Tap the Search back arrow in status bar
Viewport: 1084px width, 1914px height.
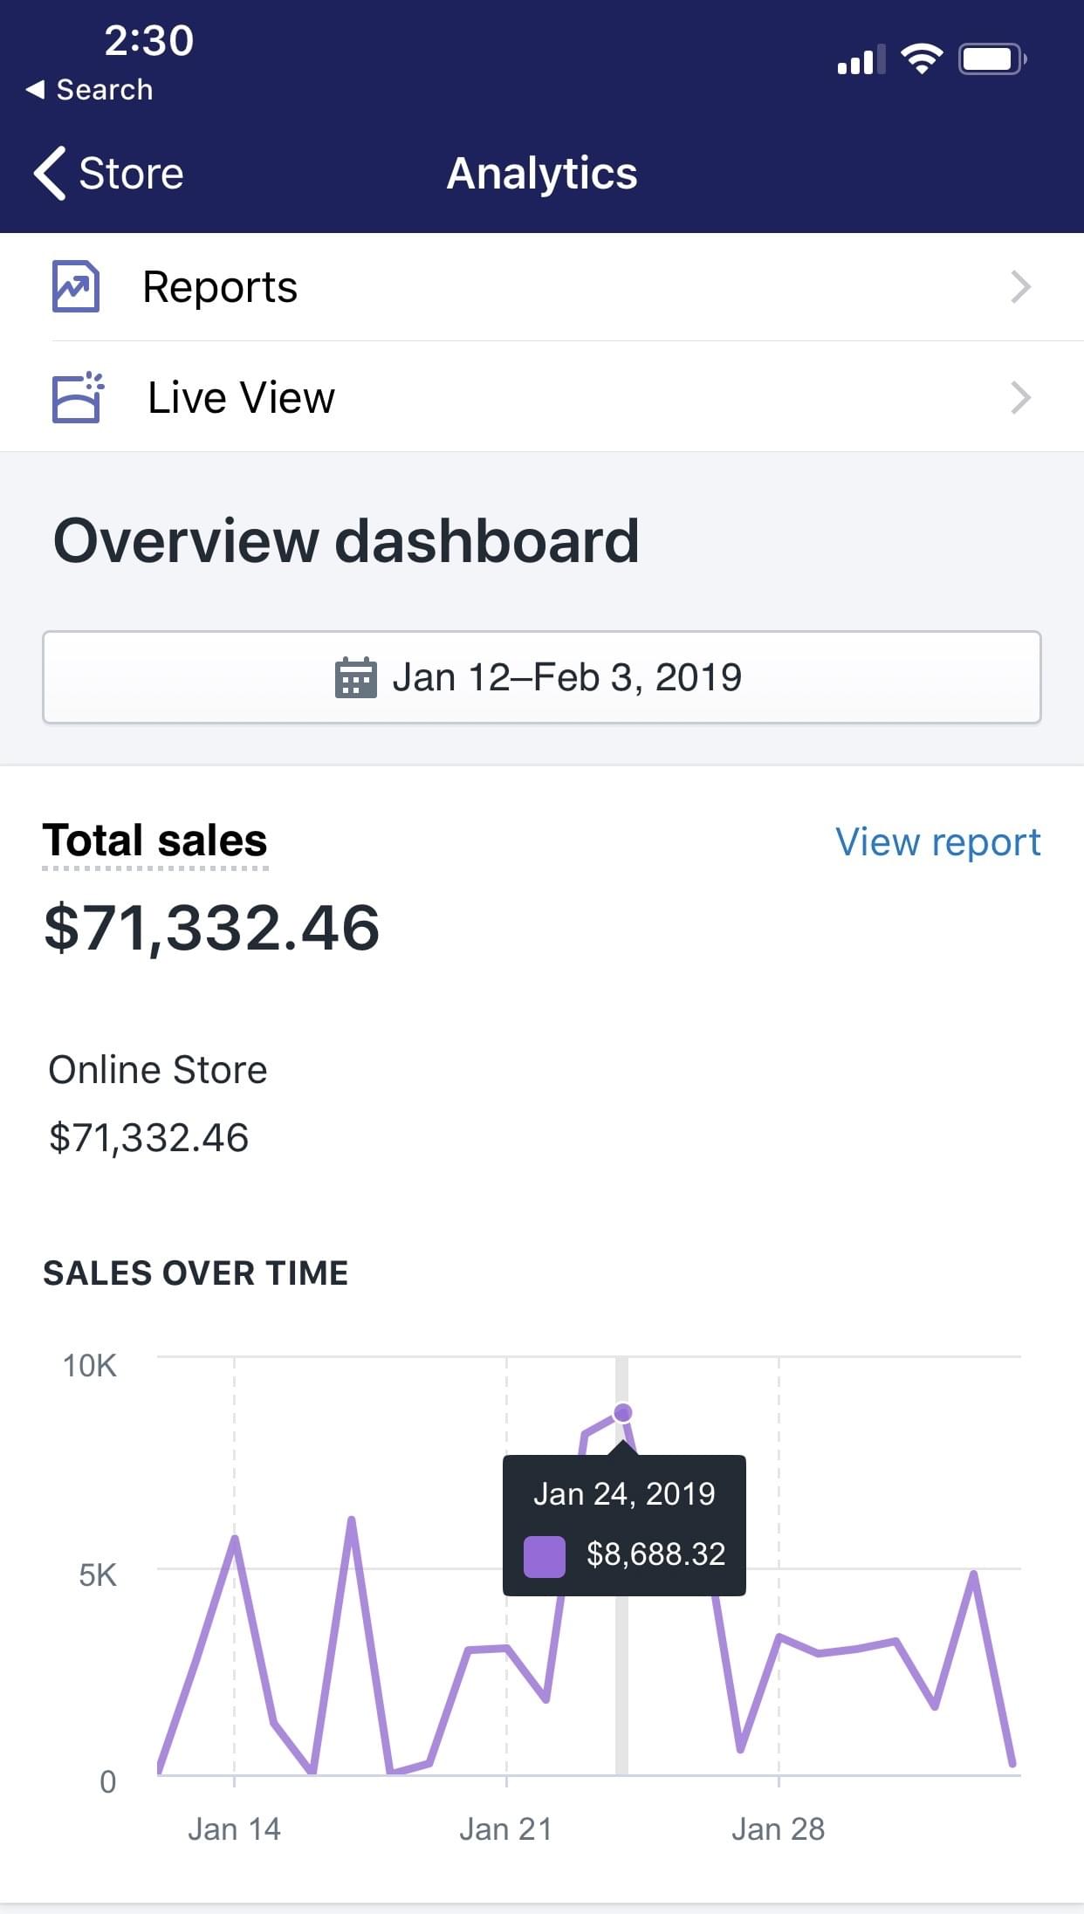[x=35, y=89]
